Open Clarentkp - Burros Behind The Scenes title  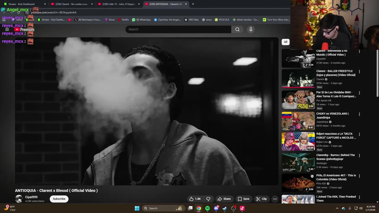(x=335, y=157)
